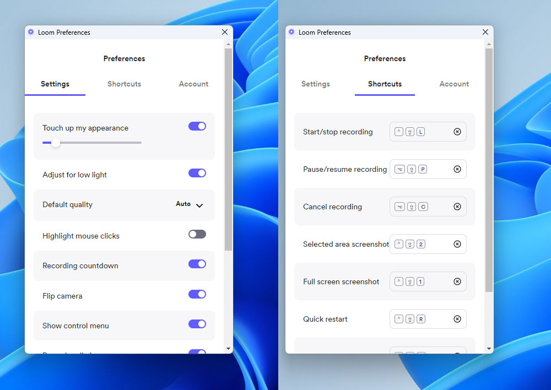Edit the Quick restart shortcut field
Screen dimensions: 551x390
[428, 319]
